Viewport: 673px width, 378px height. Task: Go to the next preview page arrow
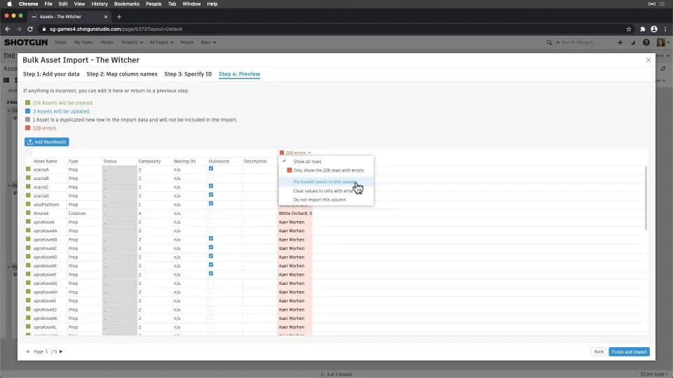(61, 351)
